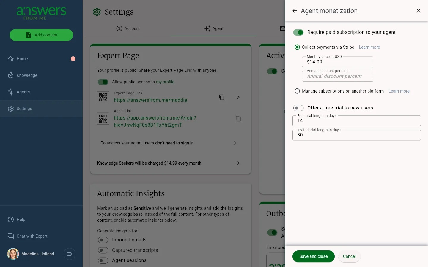Select Manage subscriptions on another platform
This screenshot has width=428, height=267.
click(297, 91)
